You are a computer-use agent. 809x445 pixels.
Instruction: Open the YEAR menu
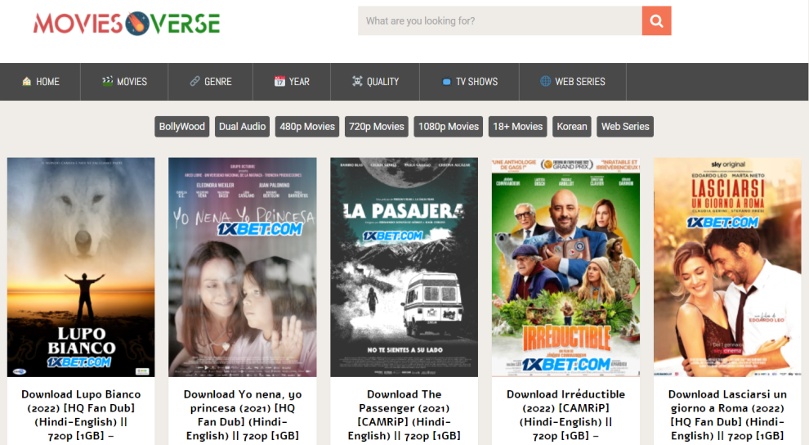(292, 82)
